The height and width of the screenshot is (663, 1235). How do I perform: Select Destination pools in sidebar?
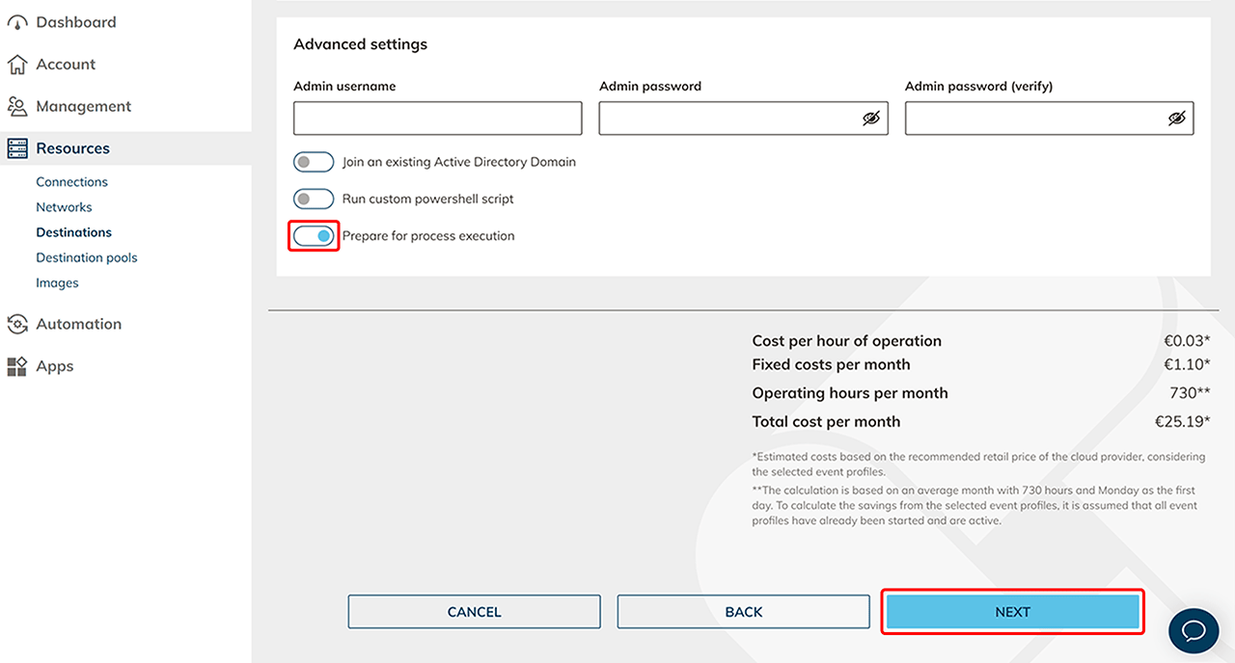(x=87, y=257)
